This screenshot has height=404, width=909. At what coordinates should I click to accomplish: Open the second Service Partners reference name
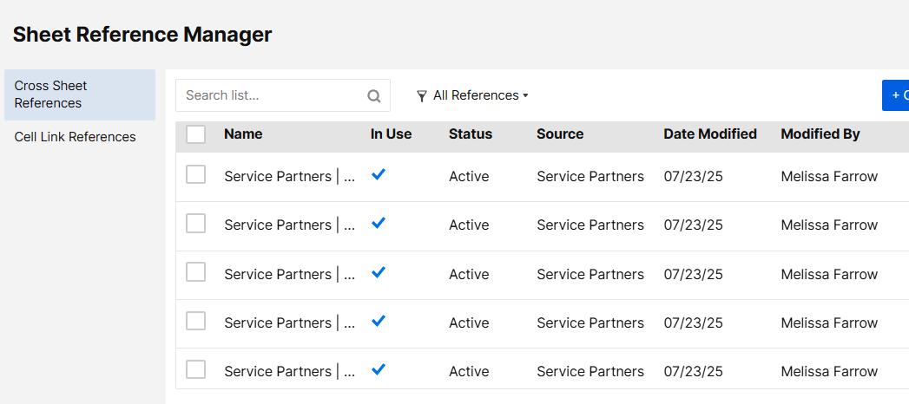coord(290,225)
